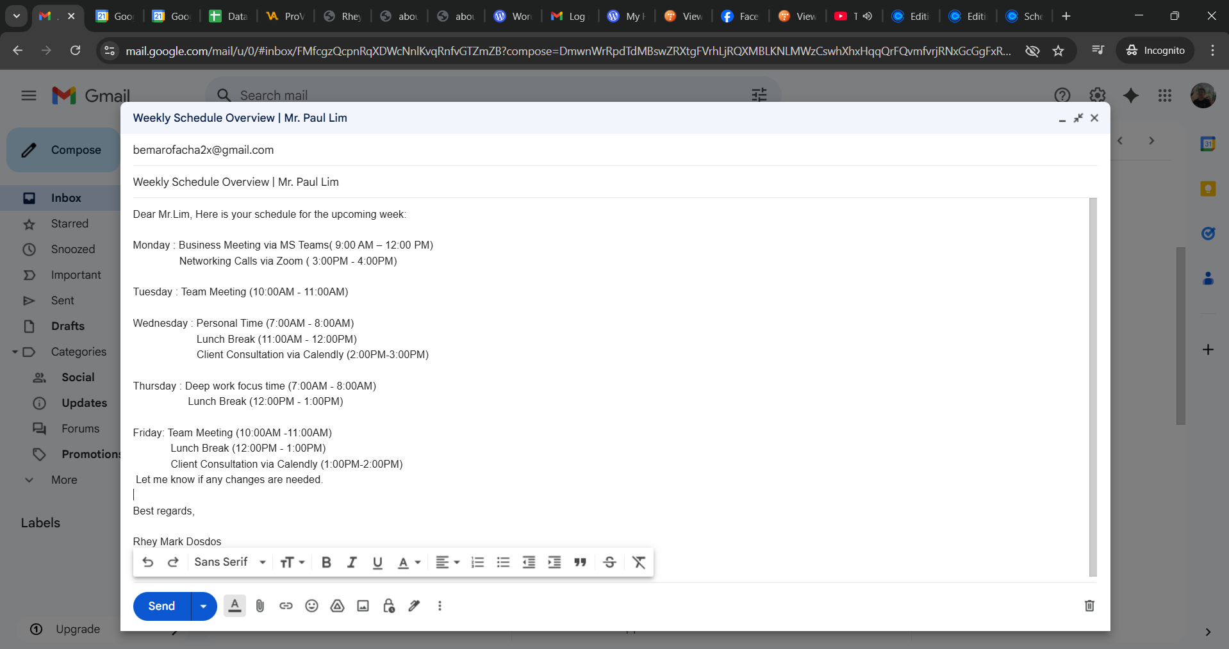1229x649 pixels.
Task: Open the Sans Serif font dropdown
Action: point(230,562)
